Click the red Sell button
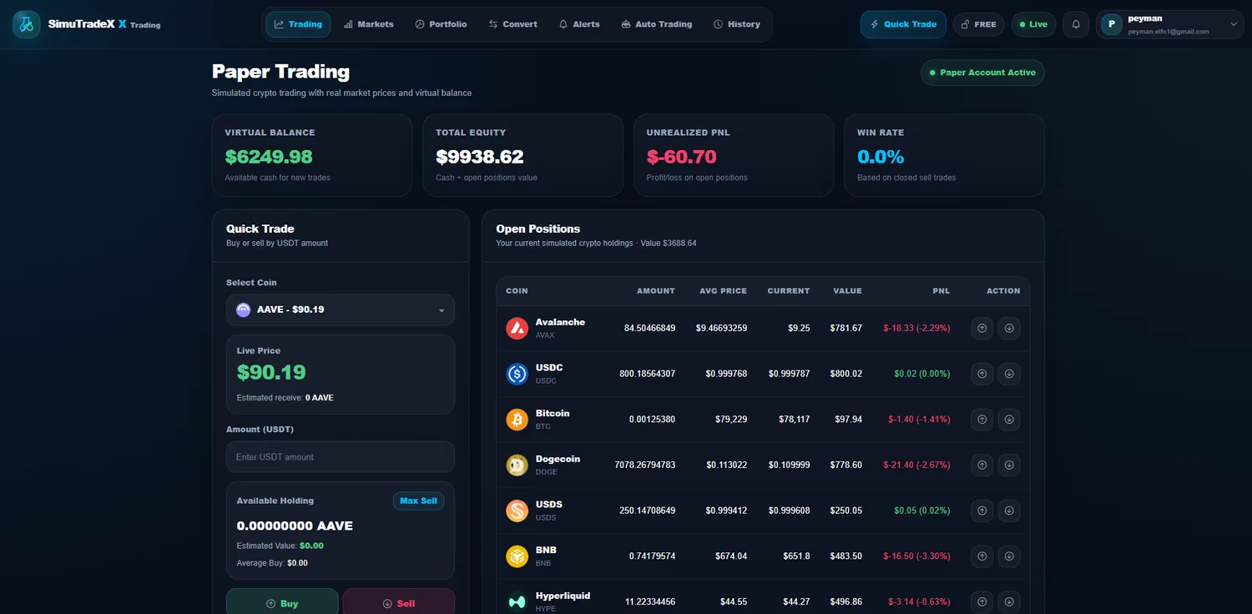 398,601
